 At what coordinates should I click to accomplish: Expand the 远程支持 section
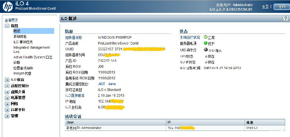pyautogui.click(x=7, y=110)
